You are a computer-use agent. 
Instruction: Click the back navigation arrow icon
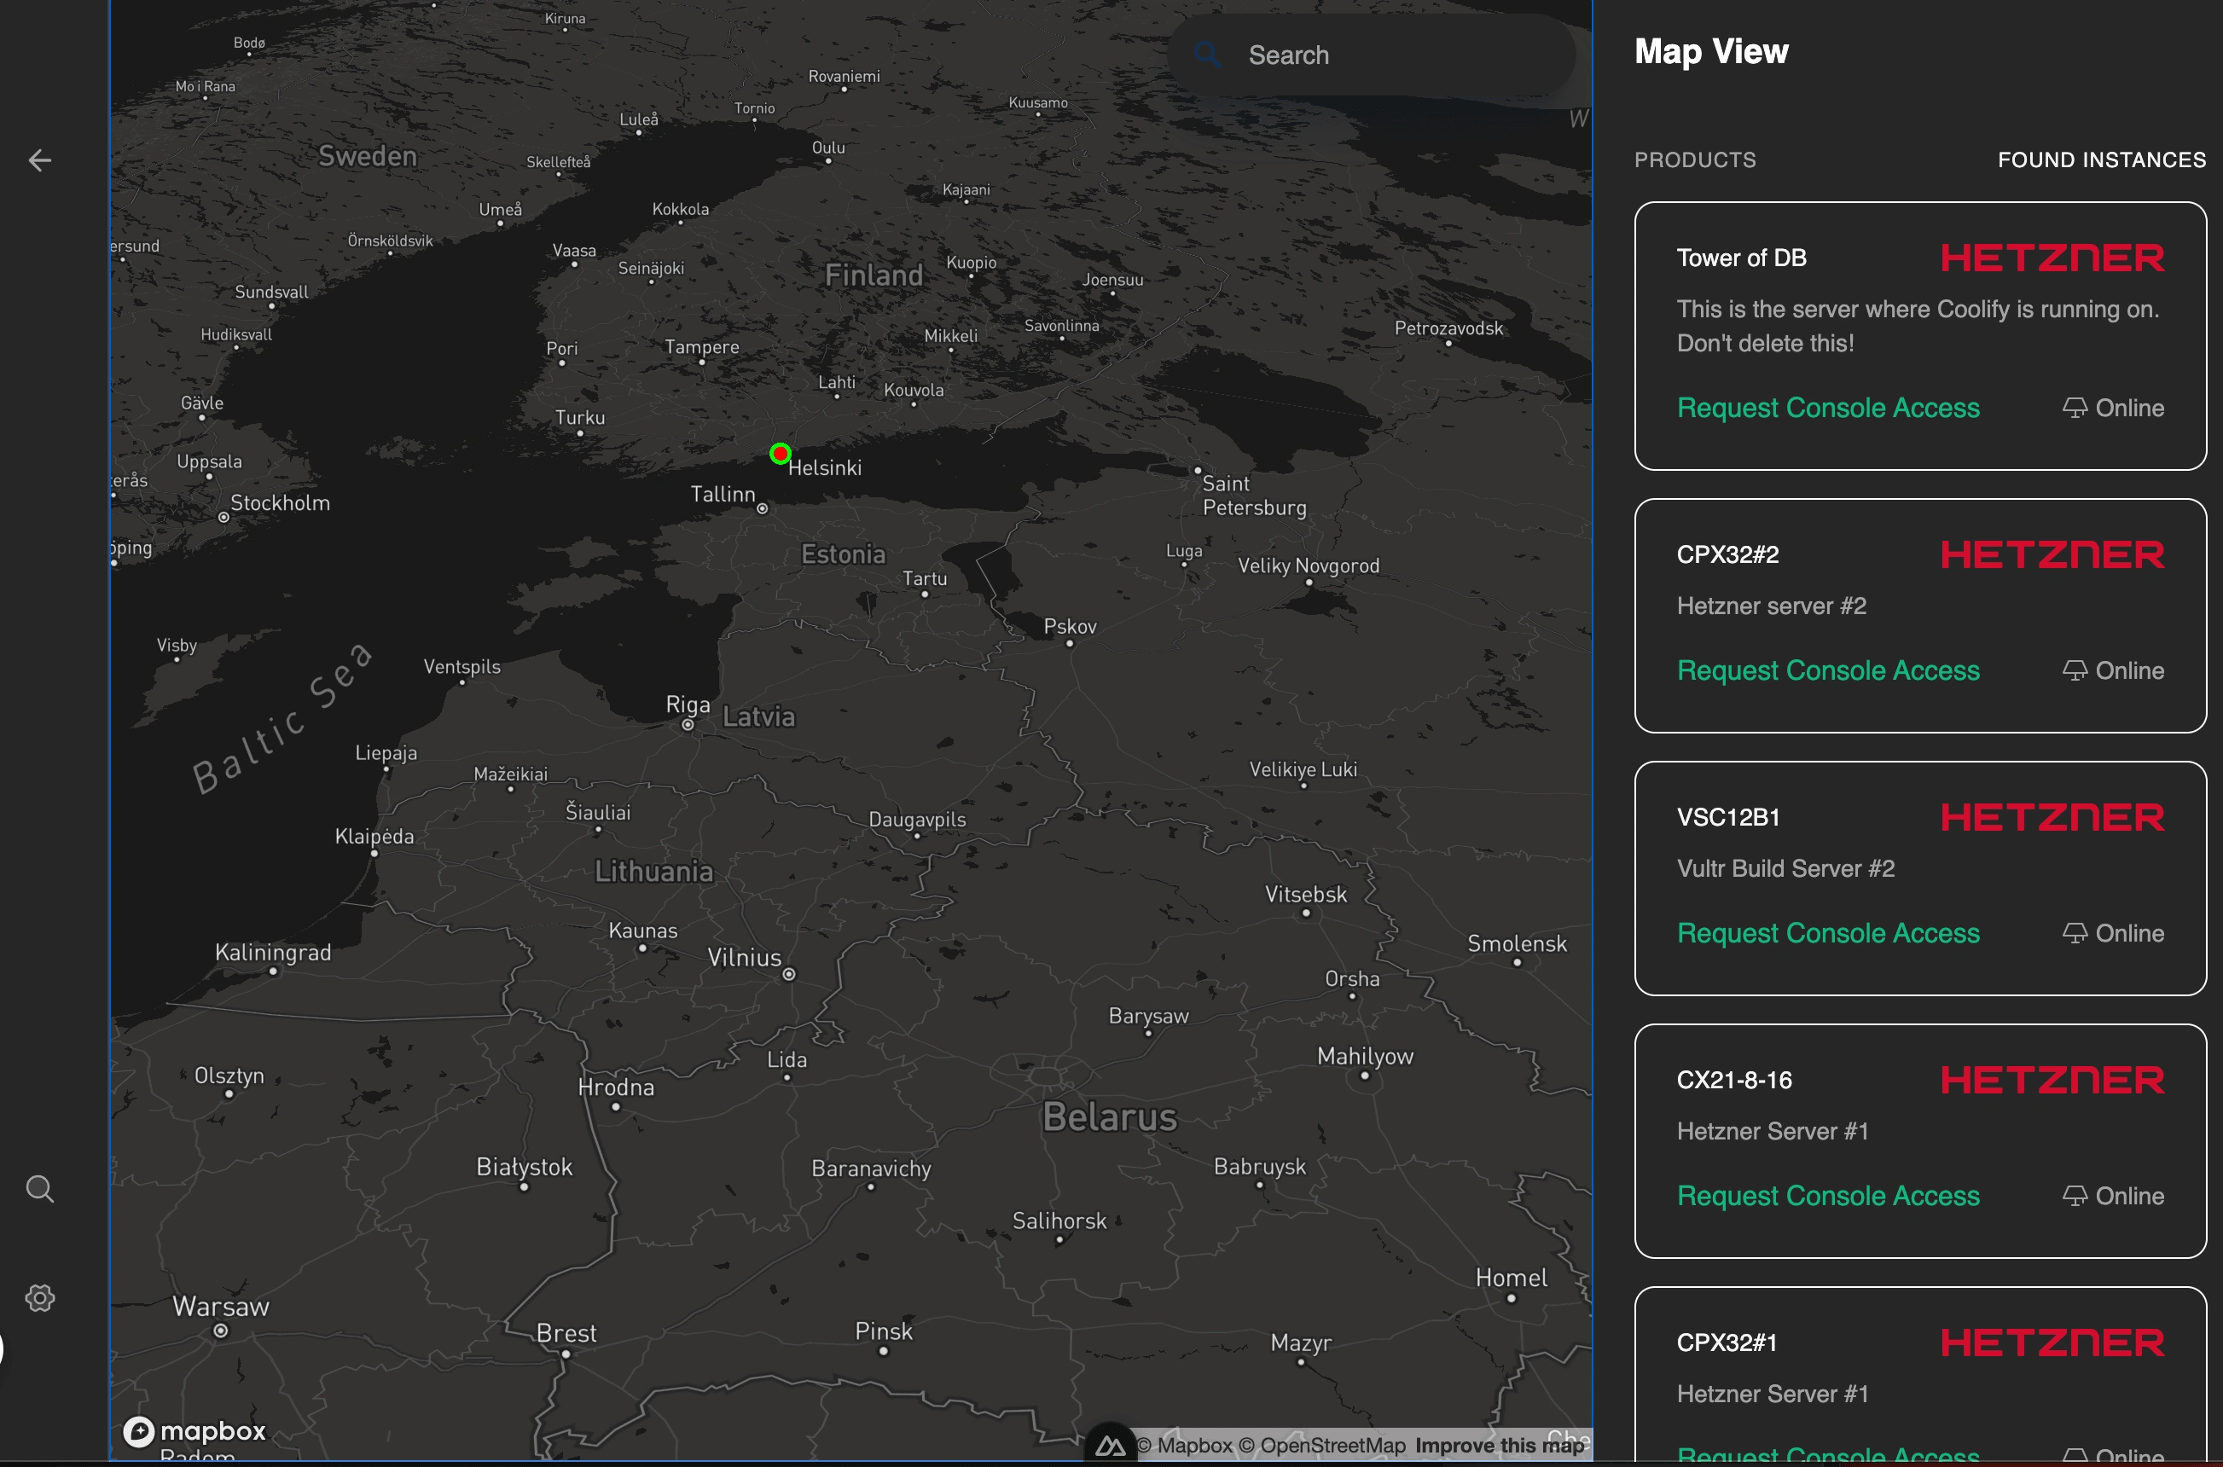tap(39, 160)
